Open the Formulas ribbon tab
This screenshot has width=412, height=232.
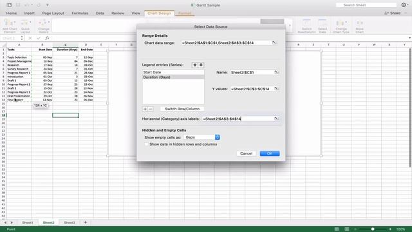(x=80, y=13)
